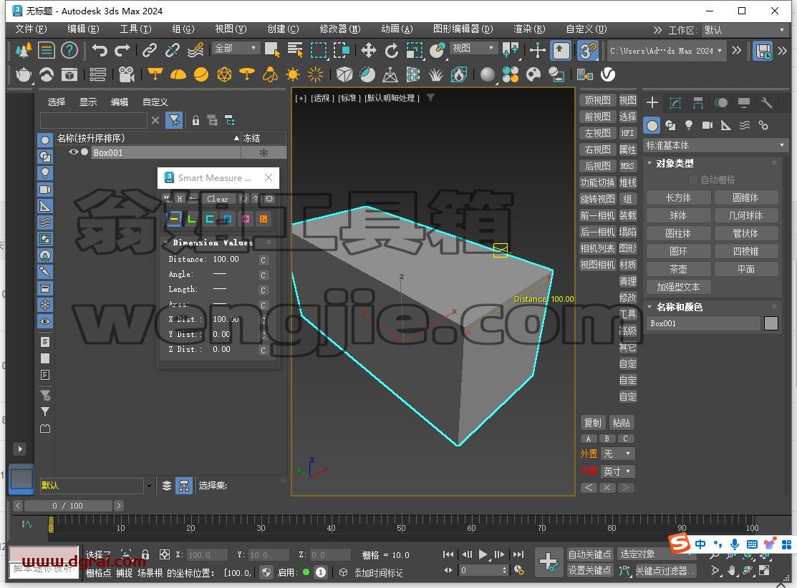797x588 pixels.
Task: Click the Box001 object color swatch
Action: tap(771, 323)
